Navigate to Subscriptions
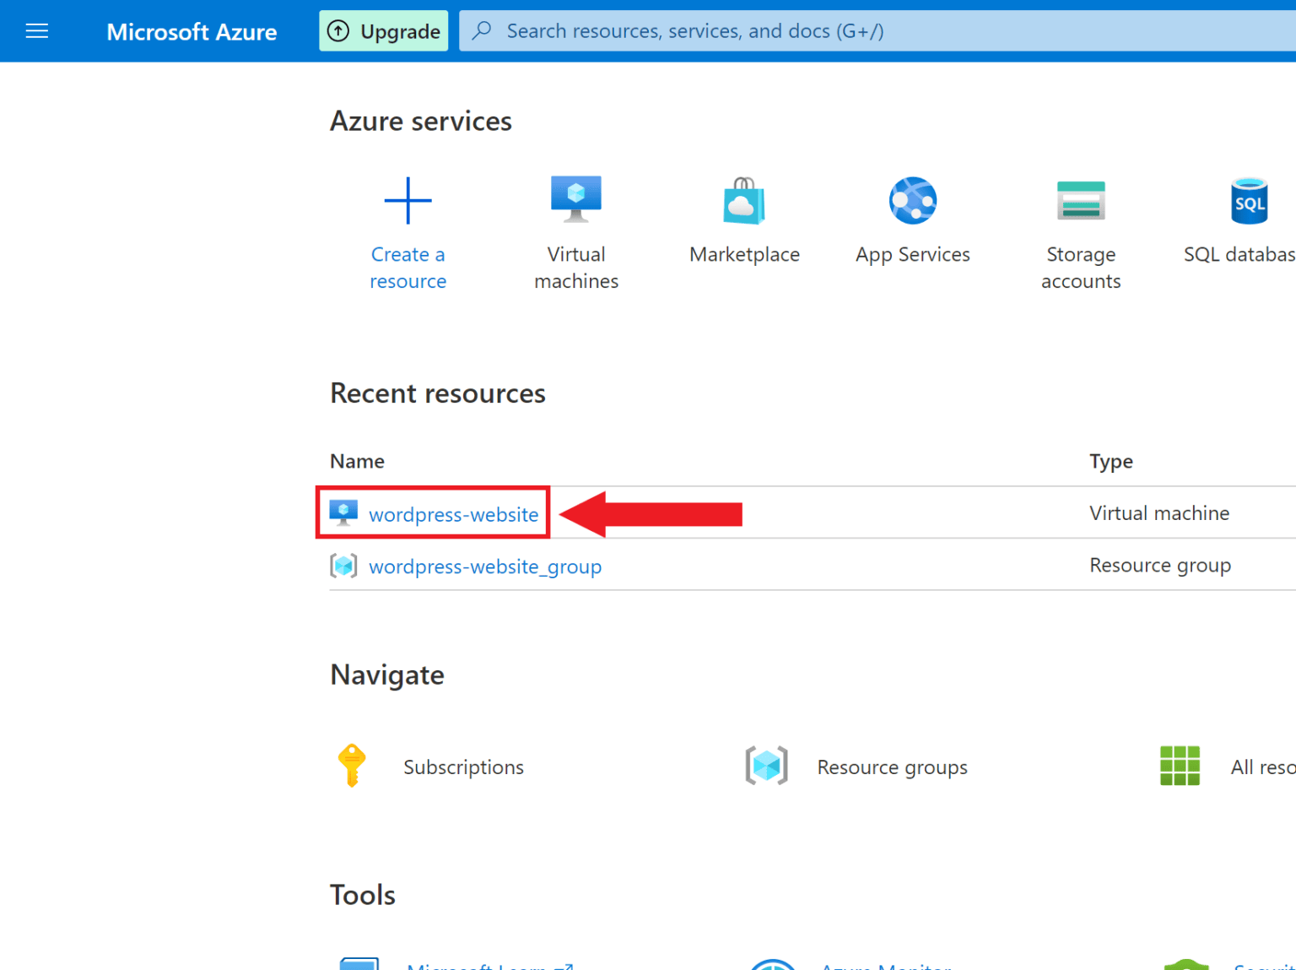 (x=463, y=767)
